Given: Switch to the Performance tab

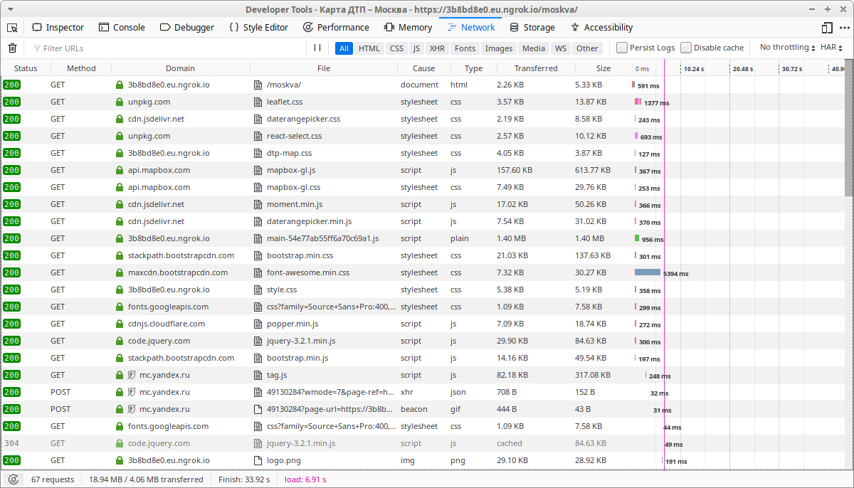Looking at the screenshot, I should coord(337,28).
